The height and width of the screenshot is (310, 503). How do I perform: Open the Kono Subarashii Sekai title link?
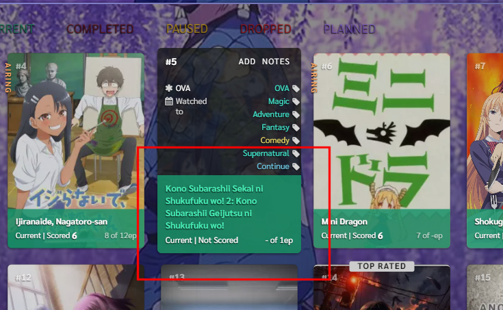214,207
